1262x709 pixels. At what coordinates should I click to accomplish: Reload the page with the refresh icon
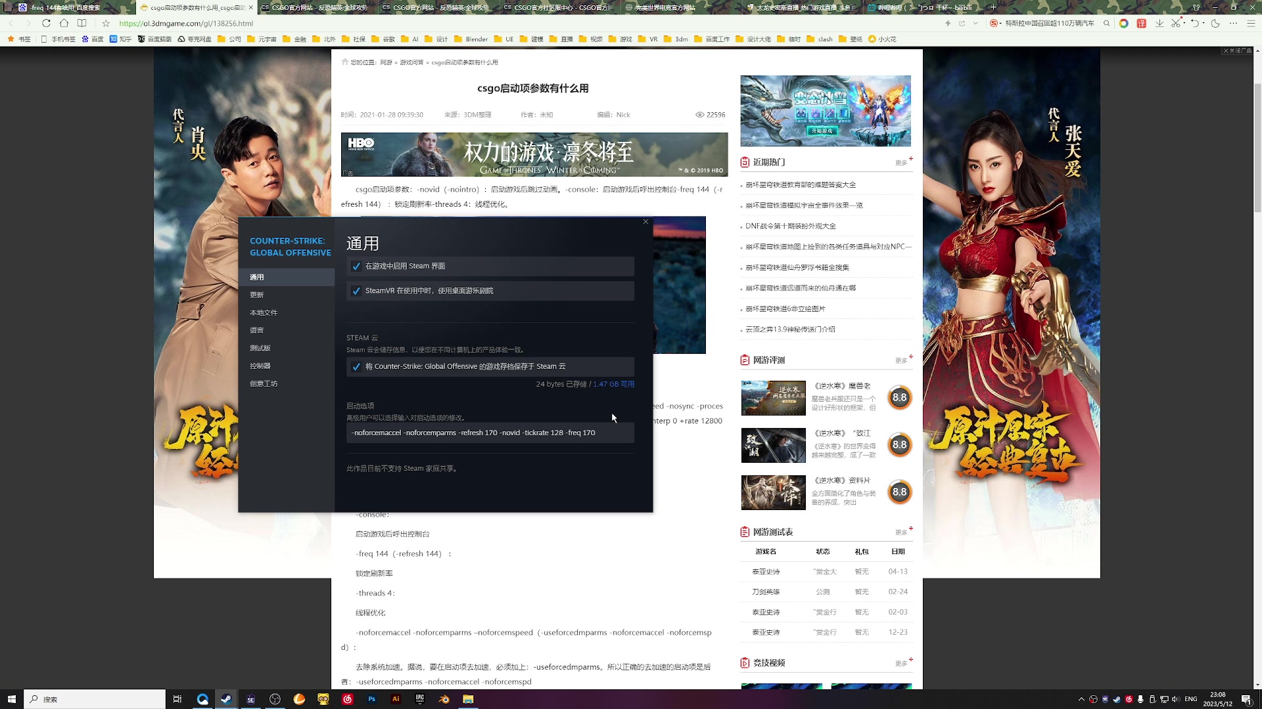[x=46, y=23]
